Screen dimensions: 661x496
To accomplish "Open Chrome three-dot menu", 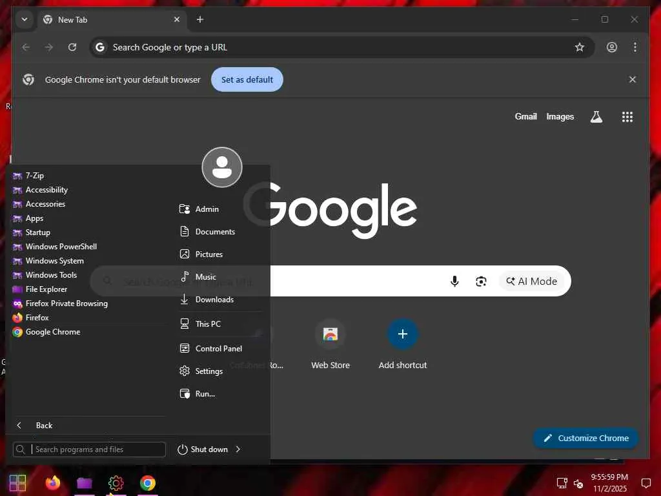I will tap(635, 47).
